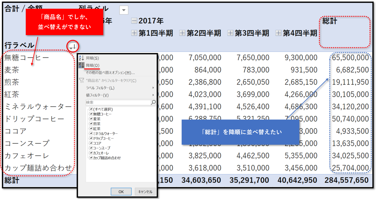Uncheck the 麦茶 item checkbox

point(91,119)
